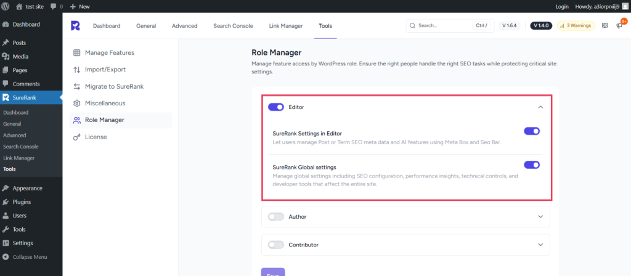The width and height of the screenshot is (631, 276).
Task: Collapse the Editor section chevron
Action: pos(540,107)
